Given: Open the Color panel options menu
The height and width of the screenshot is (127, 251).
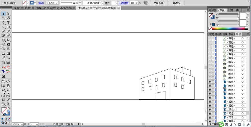Looking at the screenshot, I should pyautogui.click(x=248, y=10).
